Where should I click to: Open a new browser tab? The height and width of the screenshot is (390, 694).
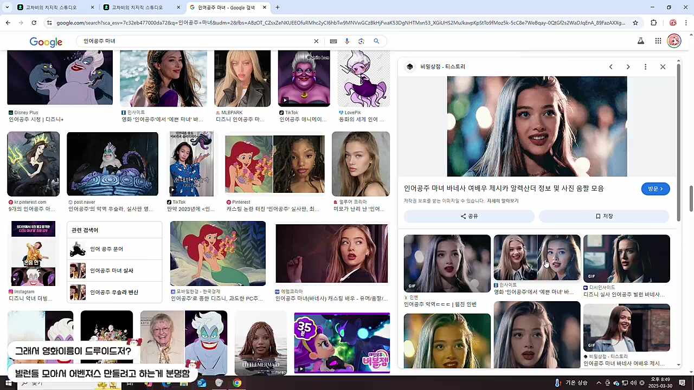278,8
